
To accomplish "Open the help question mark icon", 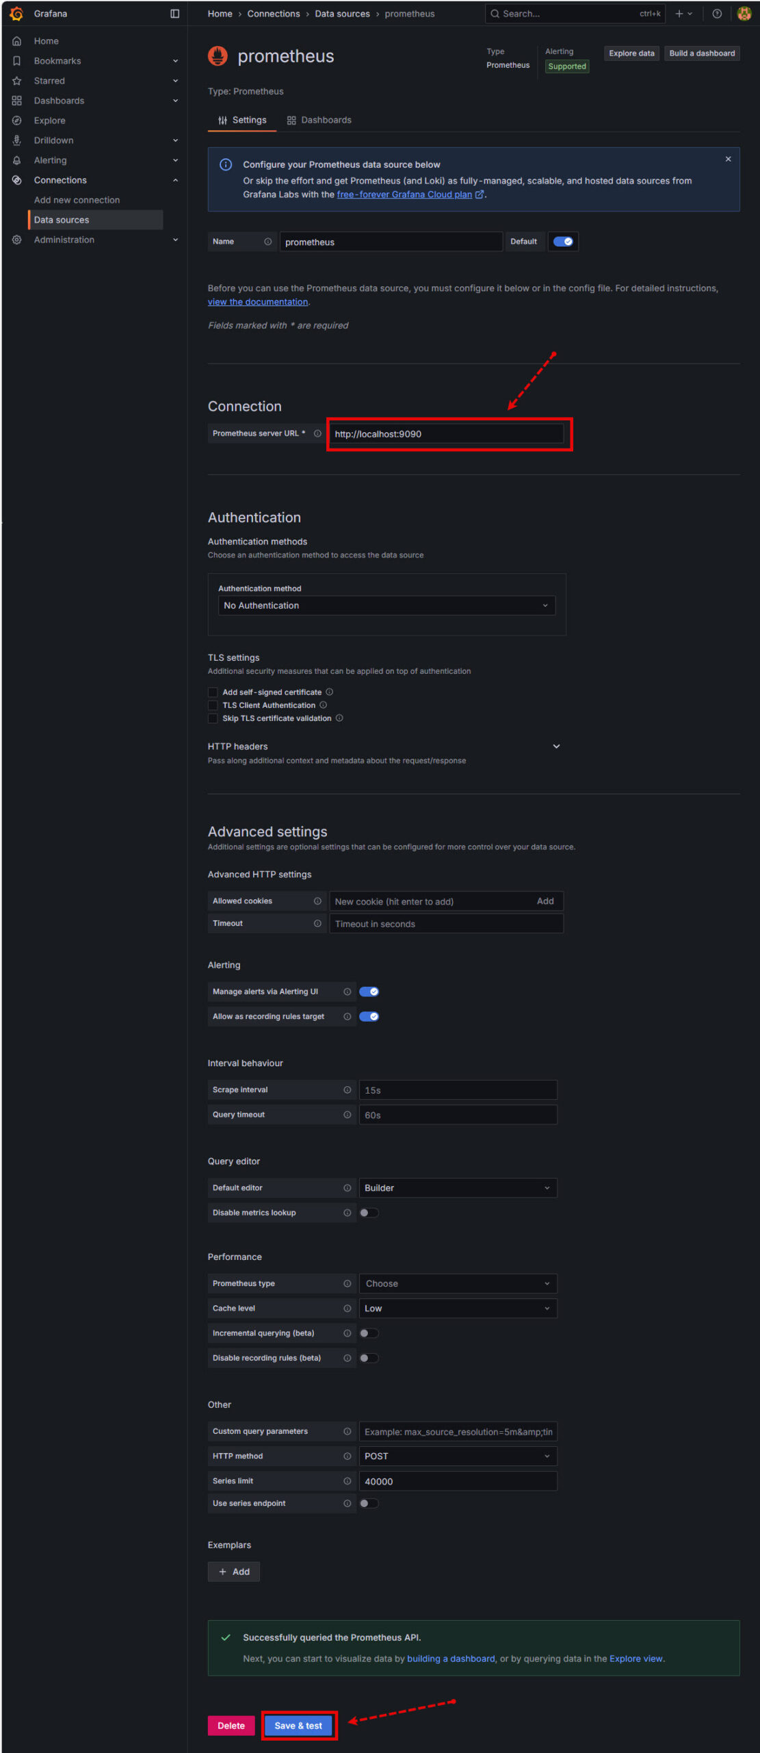I will 716,14.
